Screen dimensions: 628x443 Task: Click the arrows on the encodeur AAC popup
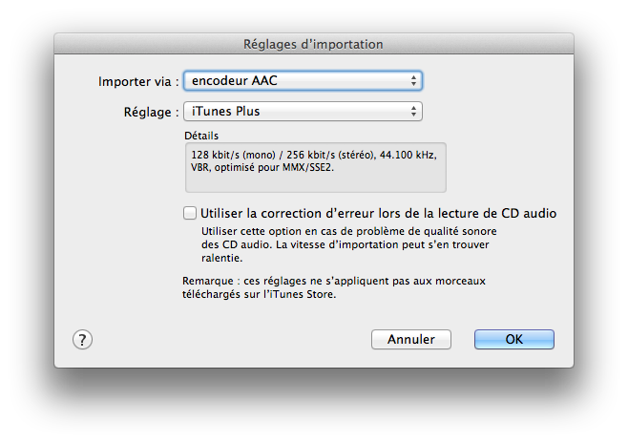point(413,81)
